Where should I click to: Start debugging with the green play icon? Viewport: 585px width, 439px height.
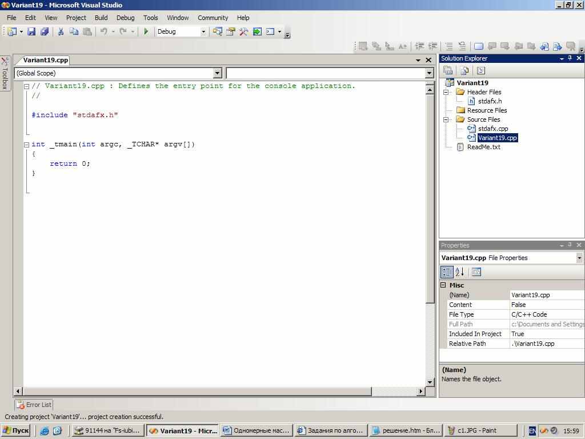(x=146, y=32)
